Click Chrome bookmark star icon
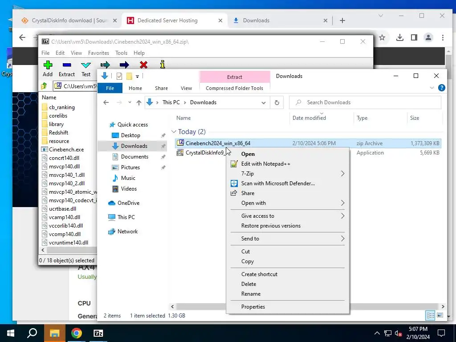 click(x=382, y=37)
